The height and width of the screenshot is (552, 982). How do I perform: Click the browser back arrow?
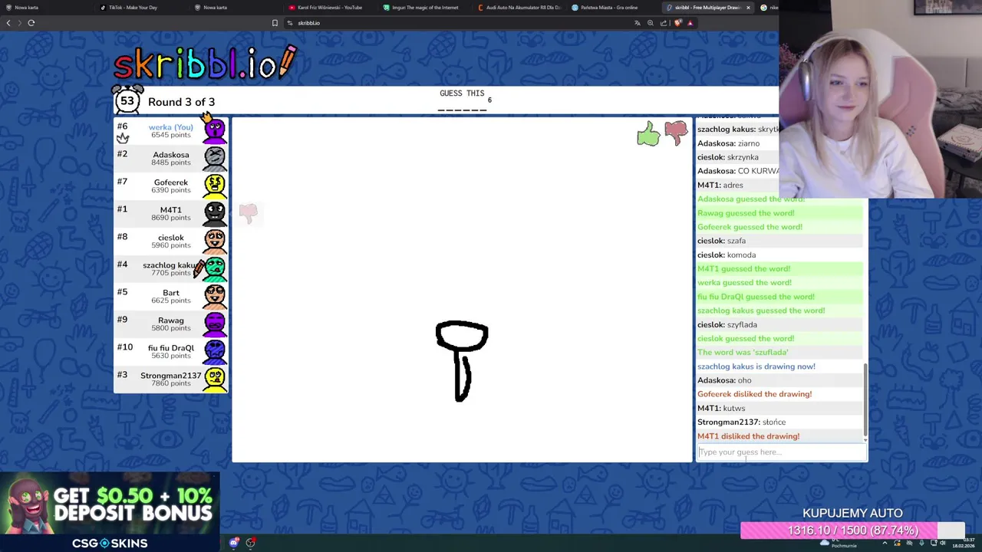pos(8,22)
